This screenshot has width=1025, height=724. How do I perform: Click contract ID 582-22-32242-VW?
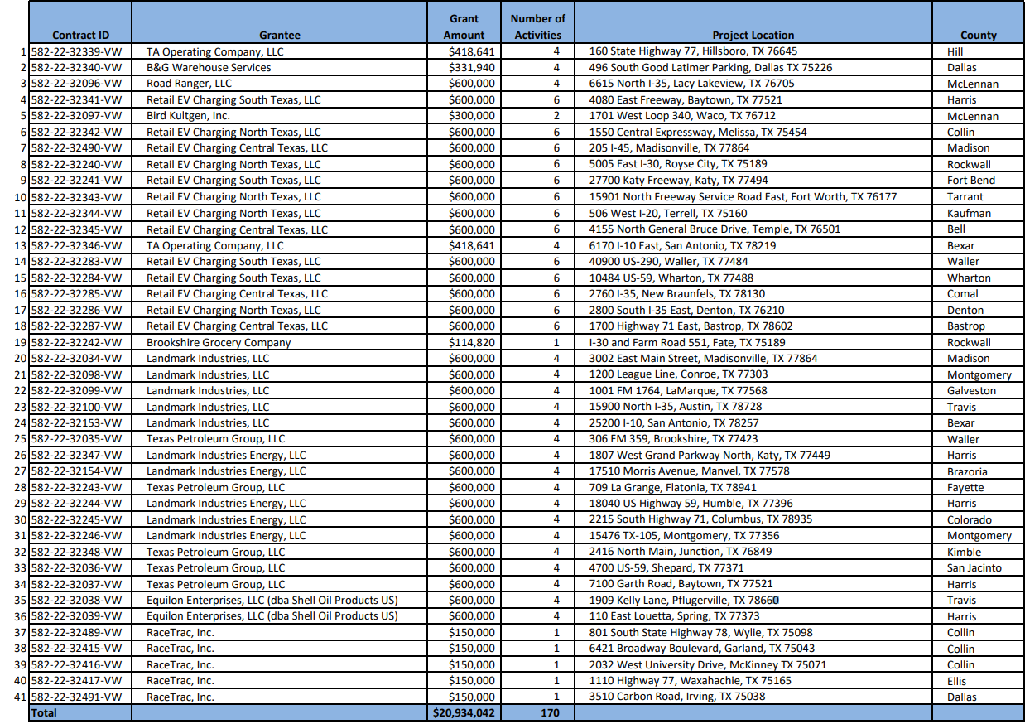[75, 342]
